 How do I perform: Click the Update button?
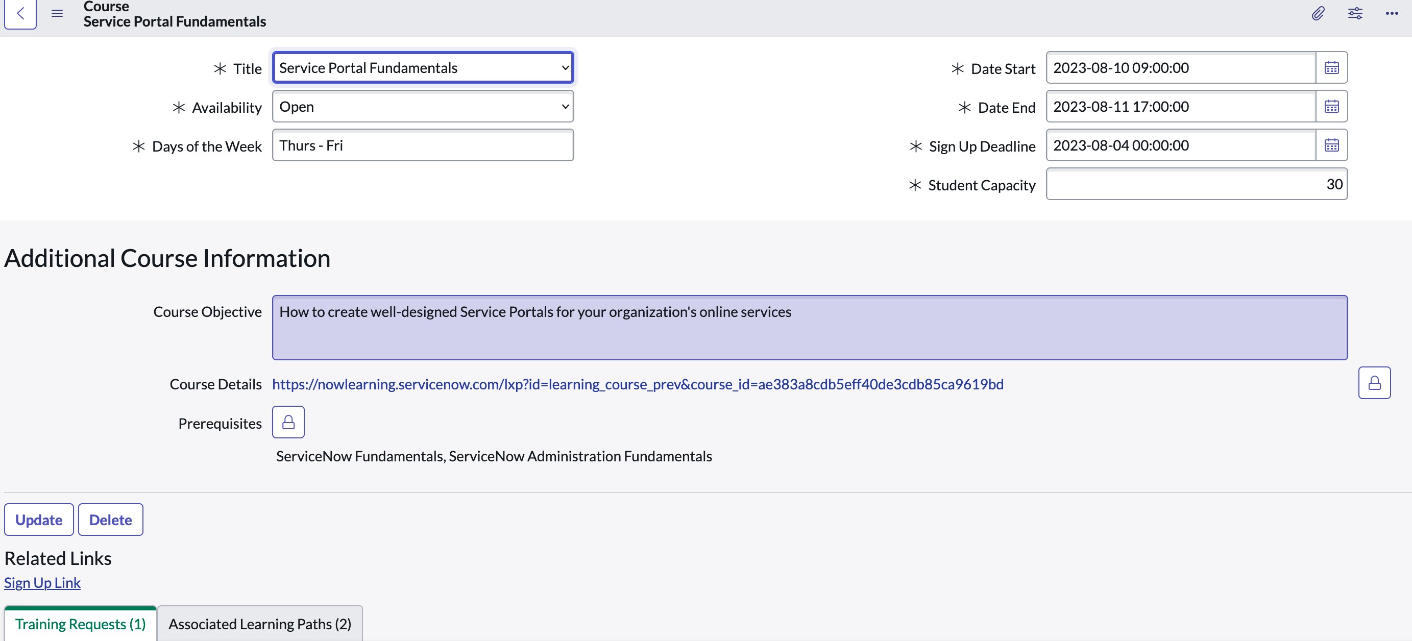pyautogui.click(x=39, y=520)
